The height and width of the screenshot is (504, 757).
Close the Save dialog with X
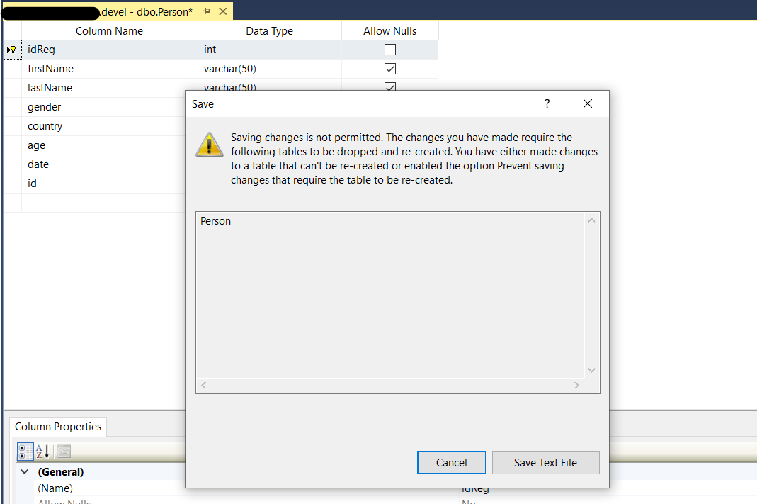tap(587, 104)
